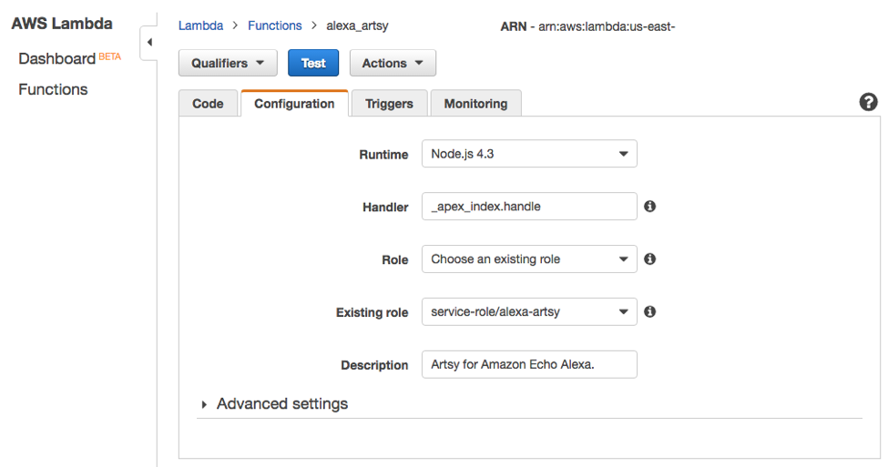Open the Role selection dropdown
888x467 pixels.
[x=529, y=259]
